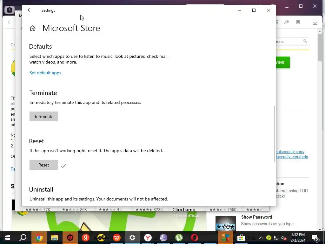
Task: Maximize the Settings window
Action: pos(254,10)
